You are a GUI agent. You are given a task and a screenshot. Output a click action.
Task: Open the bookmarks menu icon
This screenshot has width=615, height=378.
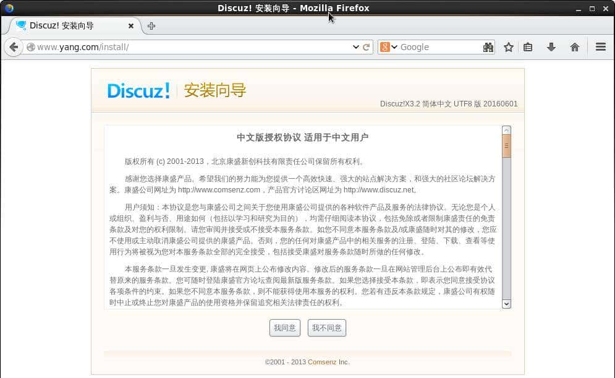(528, 46)
